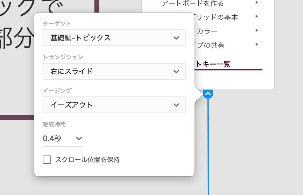303x195 pixels.
Task: Open the ターゲット dropdown showing 基礎編-トピックス
Action: click(114, 38)
